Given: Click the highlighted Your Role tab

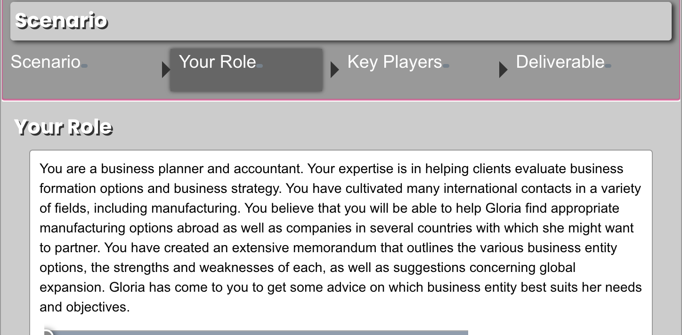Looking at the screenshot, I should point(217,62).
